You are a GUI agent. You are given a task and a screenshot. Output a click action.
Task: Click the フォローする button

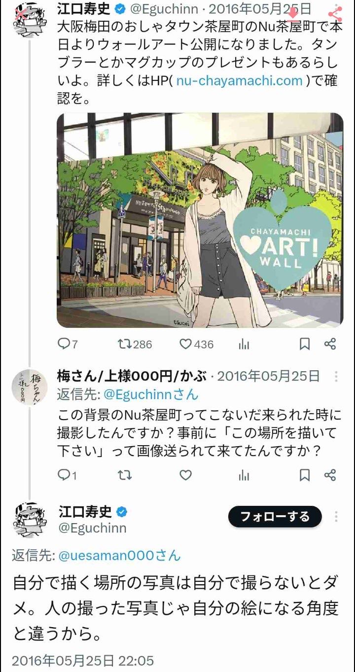(x=275, y=517)
